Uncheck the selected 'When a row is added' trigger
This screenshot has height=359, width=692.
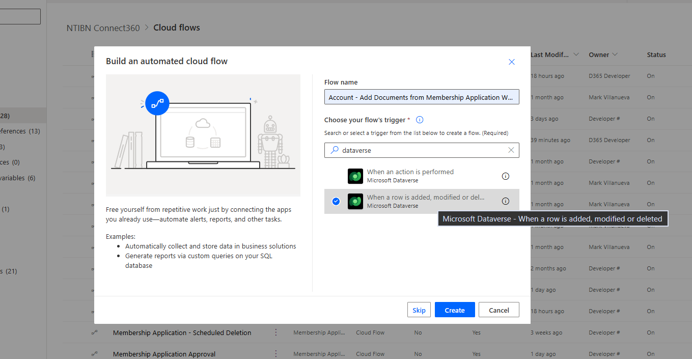[x=336, y=202]
